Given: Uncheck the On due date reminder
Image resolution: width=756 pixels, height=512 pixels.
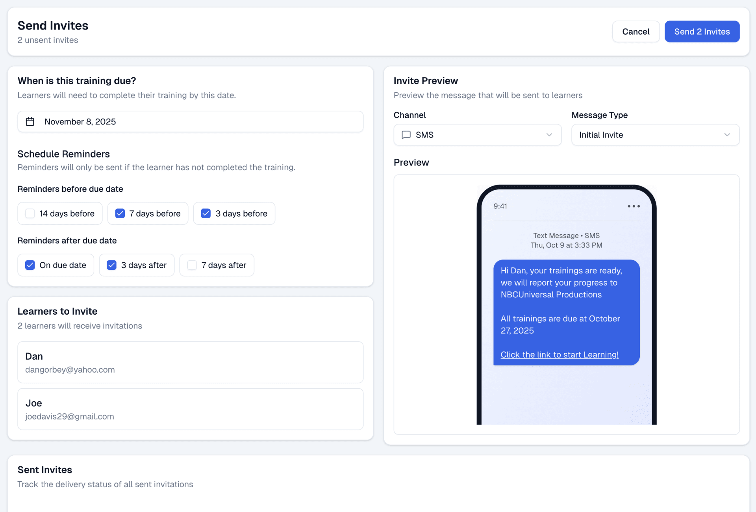Looking at the screenshot, I should tap(30, 265).
